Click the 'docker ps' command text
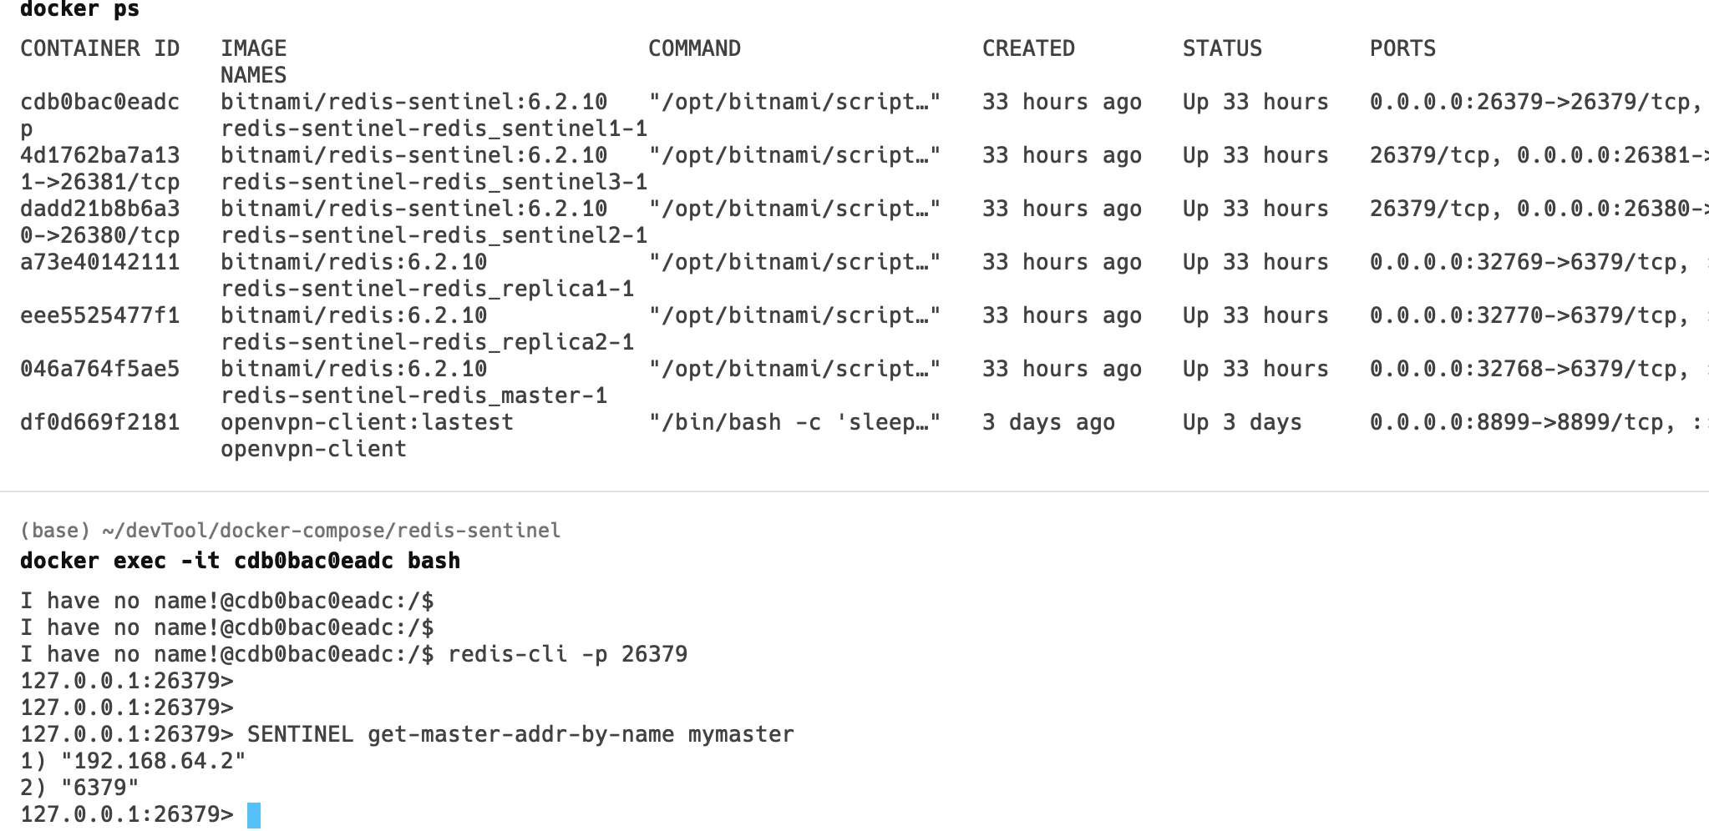The width and height of the screenshot is (1709, 831). pos(79,10)
